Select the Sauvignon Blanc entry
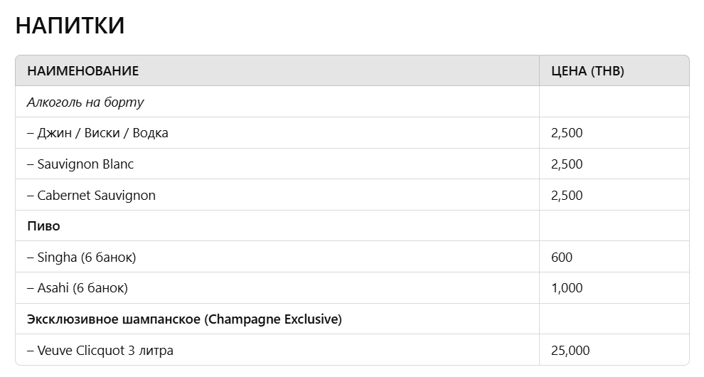704x377 pixels. coord(80,164)
